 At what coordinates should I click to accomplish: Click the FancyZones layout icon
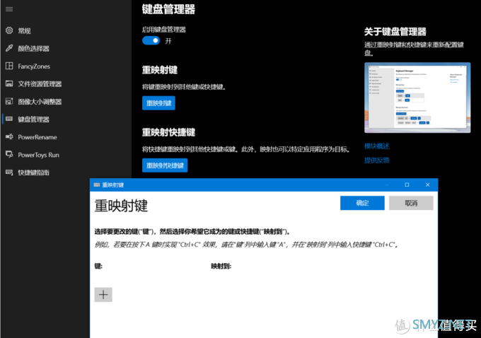click(9, 66)
